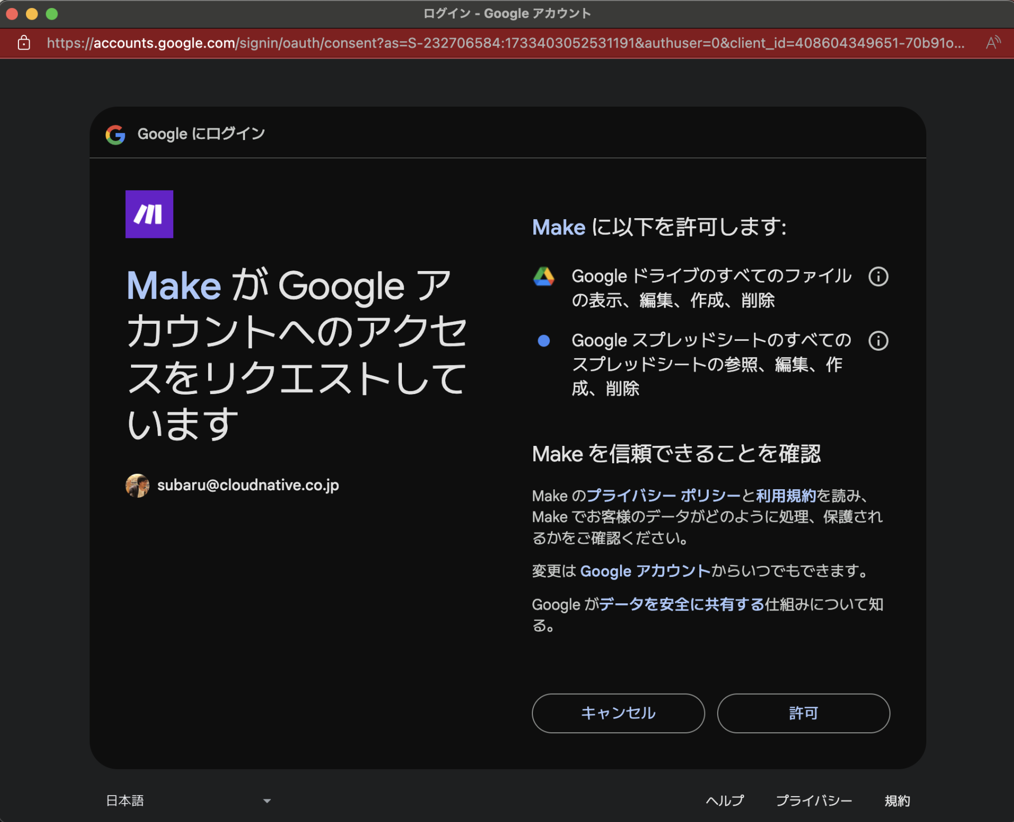The image size is (1014, 822).
Task: Open Make's 利用規約 link
Action: click(785, 496)
